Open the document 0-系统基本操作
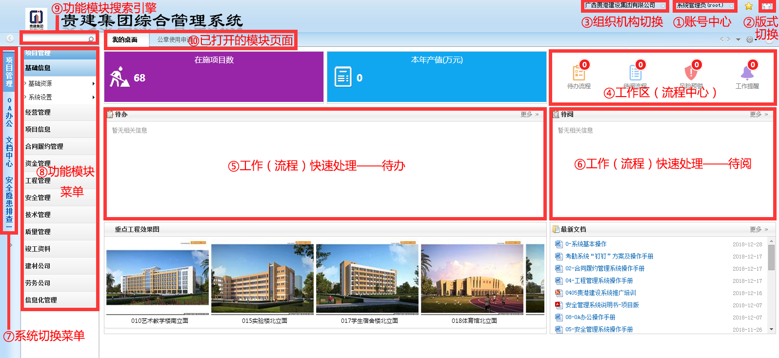Image resolution: width=779 pixels, height=358 pixels. (586, 244)
